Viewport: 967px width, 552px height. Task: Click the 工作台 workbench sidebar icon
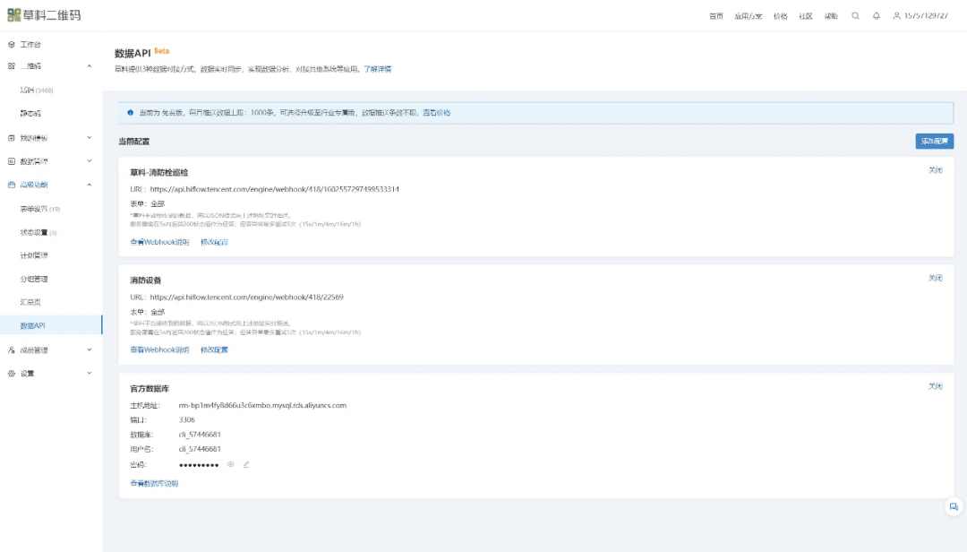coord(11,44)
